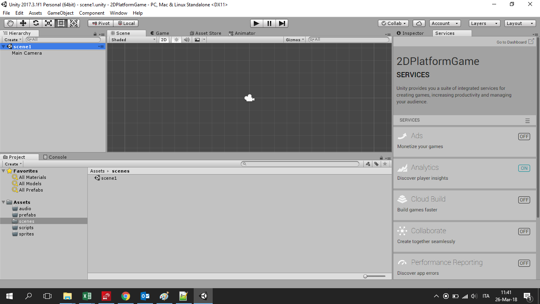Image resolution: width=540 pixels, height=304 pixels.
Task: Select the Hand tool in toolbar
Action: [10, 23]
